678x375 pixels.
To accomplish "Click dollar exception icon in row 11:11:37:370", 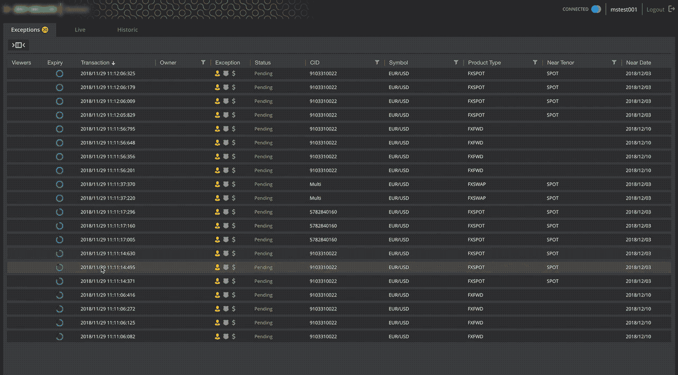I will point(234,184).
